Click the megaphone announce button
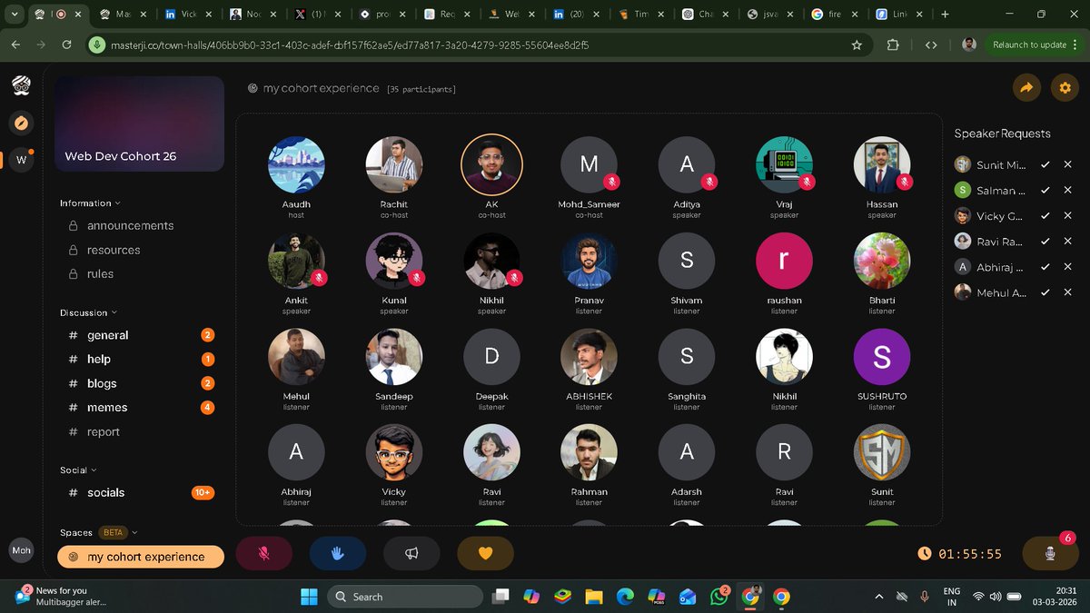The height and width of the screenshot is (613, 1090). 411,553
